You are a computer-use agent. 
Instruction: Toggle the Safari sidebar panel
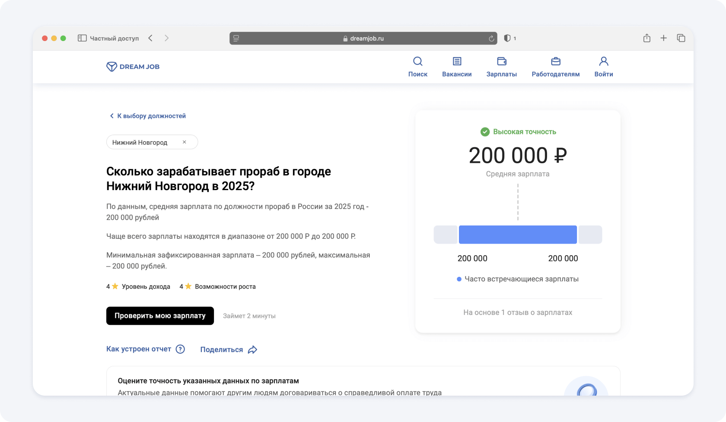[82, 38]
